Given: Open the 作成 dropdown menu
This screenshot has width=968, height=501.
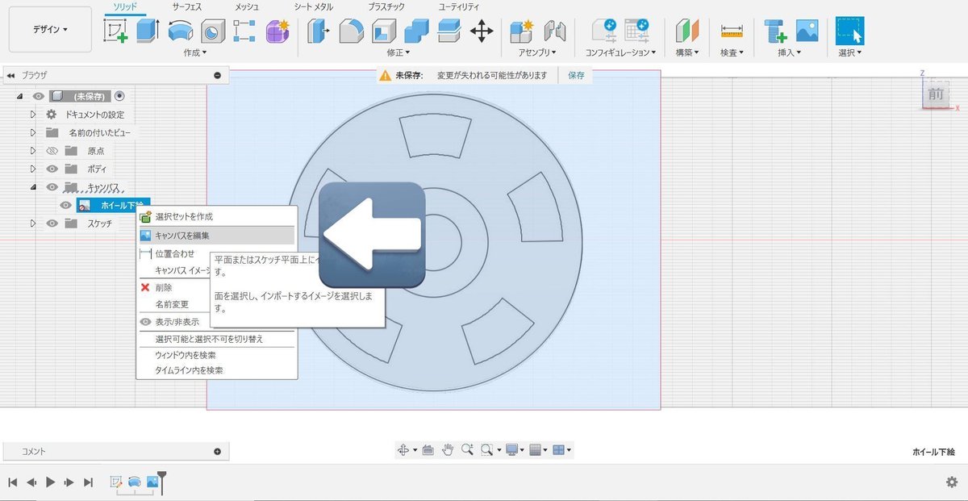Looking at the screenshot, I should click(x=195, y=52).
